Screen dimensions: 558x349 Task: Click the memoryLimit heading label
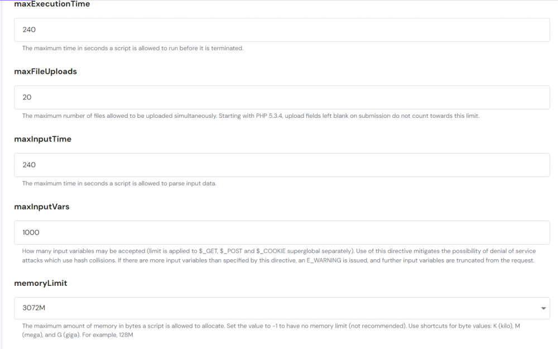(x=40, y=283)
